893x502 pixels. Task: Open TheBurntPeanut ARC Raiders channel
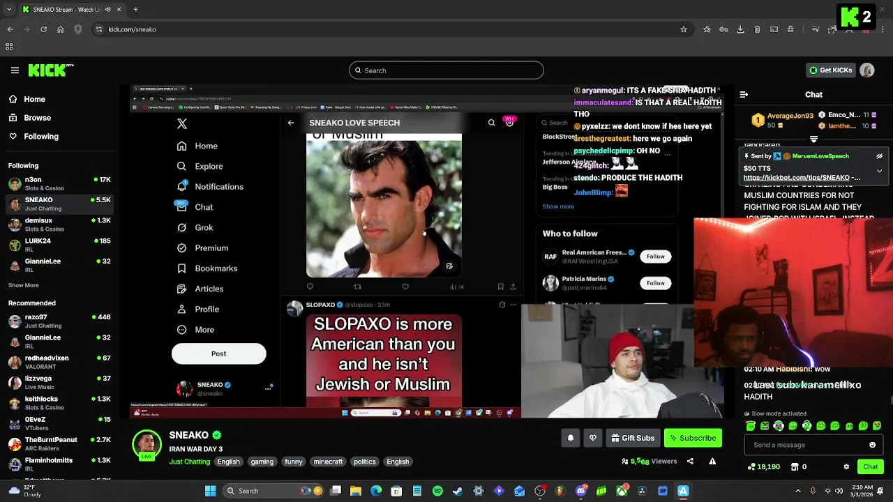(59, 443)
